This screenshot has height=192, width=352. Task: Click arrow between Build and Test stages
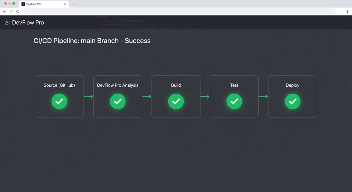pyautogui.click(x=205, y=96)
